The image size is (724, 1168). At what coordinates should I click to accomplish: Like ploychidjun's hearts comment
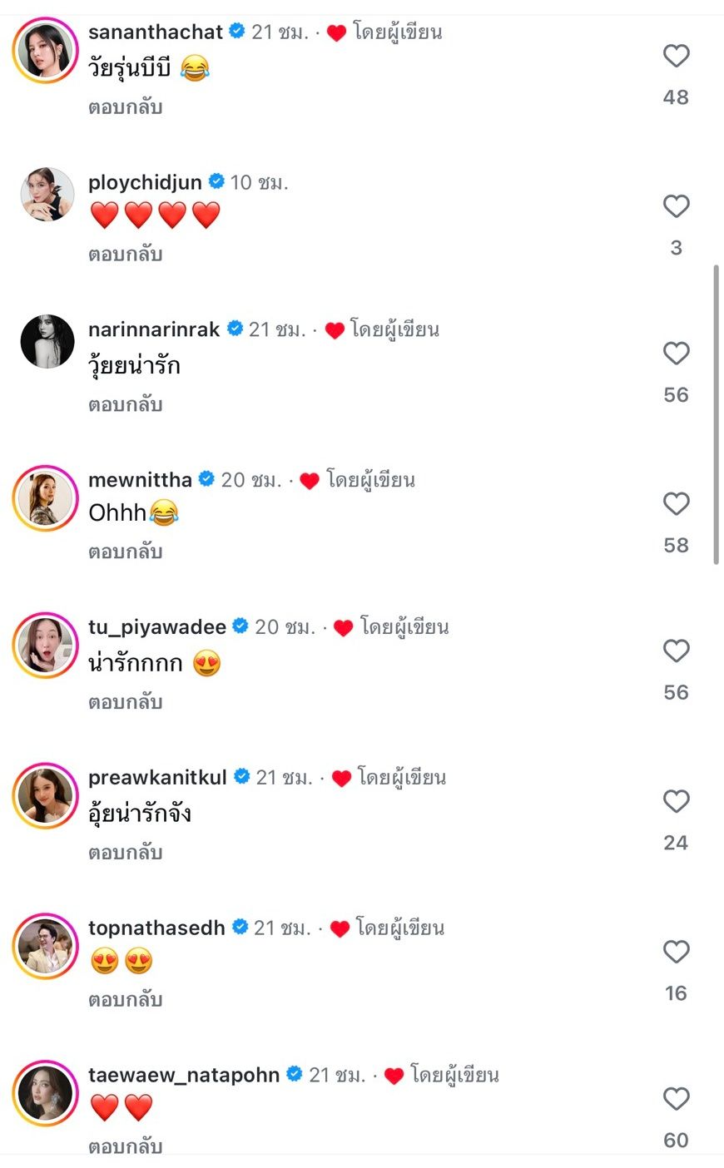click(x=676, y=206)
